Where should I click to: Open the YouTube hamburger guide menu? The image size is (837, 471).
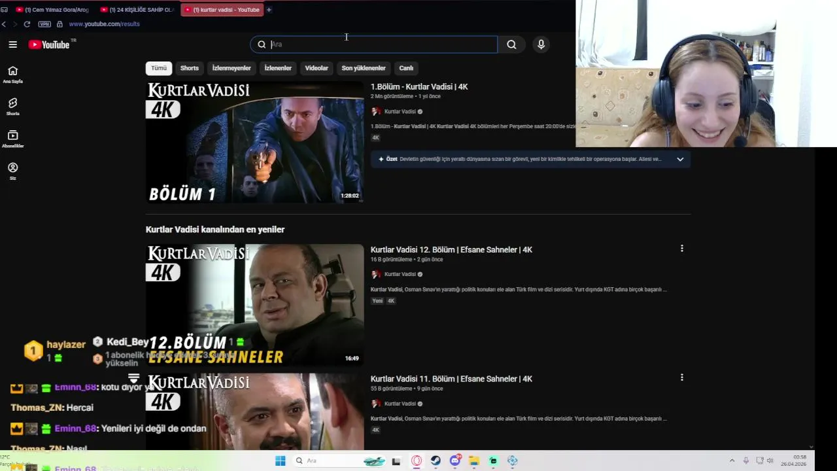pos(12,44)
